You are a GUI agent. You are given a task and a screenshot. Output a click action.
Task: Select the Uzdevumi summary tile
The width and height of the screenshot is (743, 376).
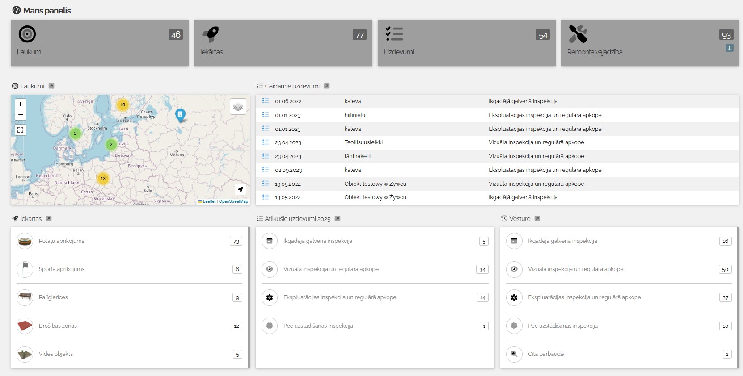coord(466,43)
